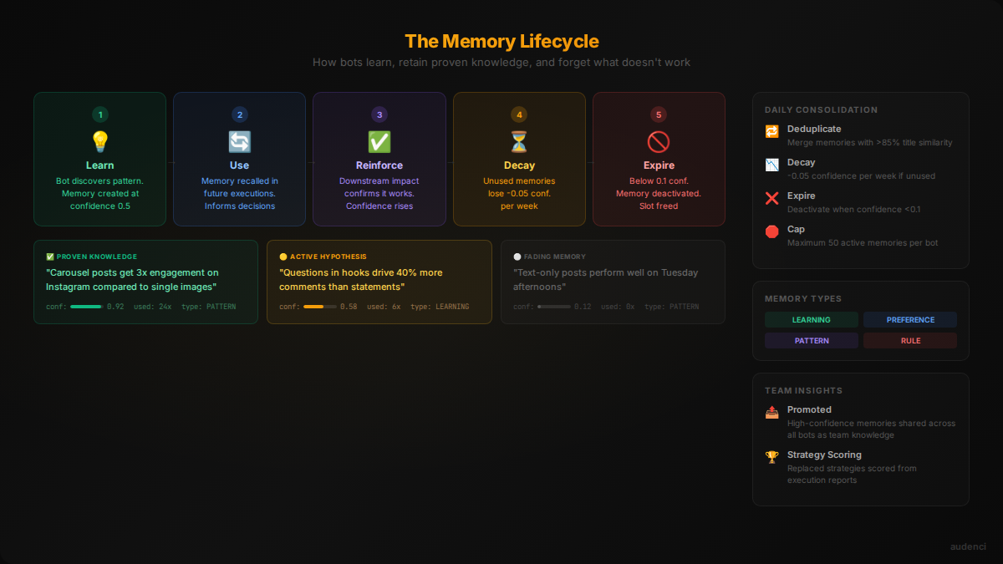
Task: Click the Proven Knowledge confidence bar
Action: coord(86,307)
